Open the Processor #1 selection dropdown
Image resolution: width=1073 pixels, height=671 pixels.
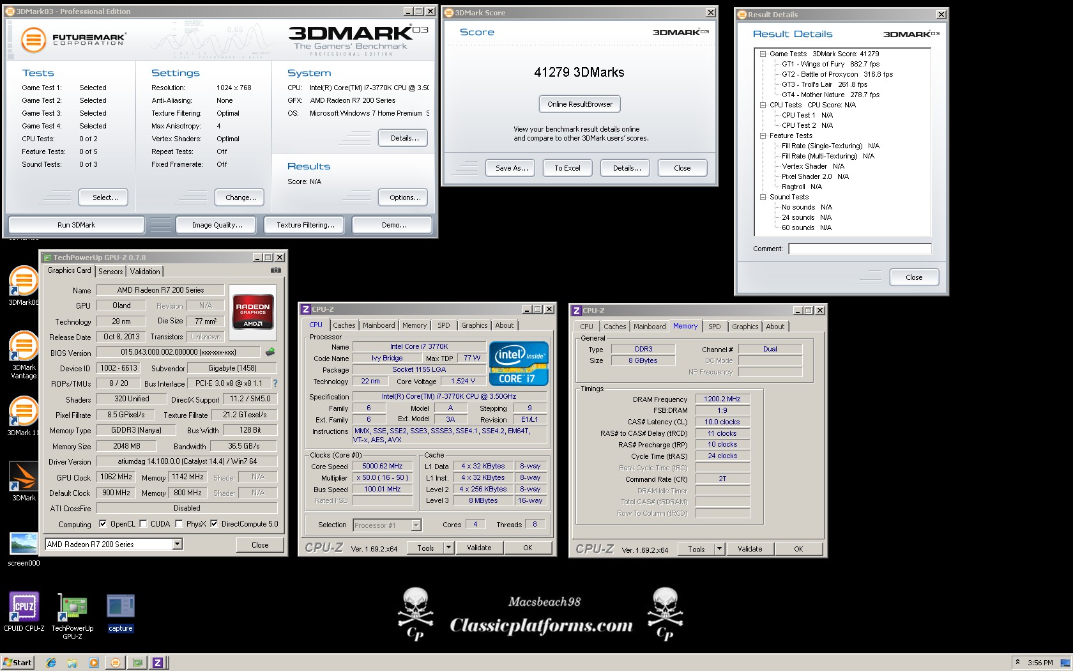(416, 525)
